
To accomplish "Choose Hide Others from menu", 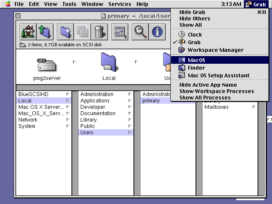I will pyautogui.click(x=220, y=19).
